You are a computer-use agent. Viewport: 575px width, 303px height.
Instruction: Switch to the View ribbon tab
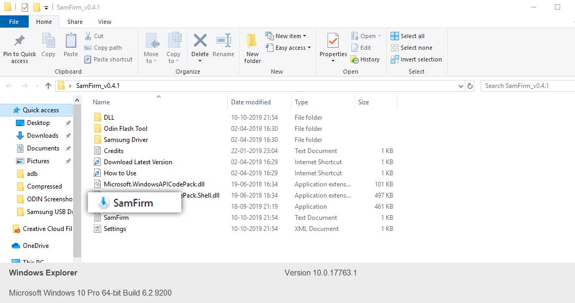(x=104, y=22)
